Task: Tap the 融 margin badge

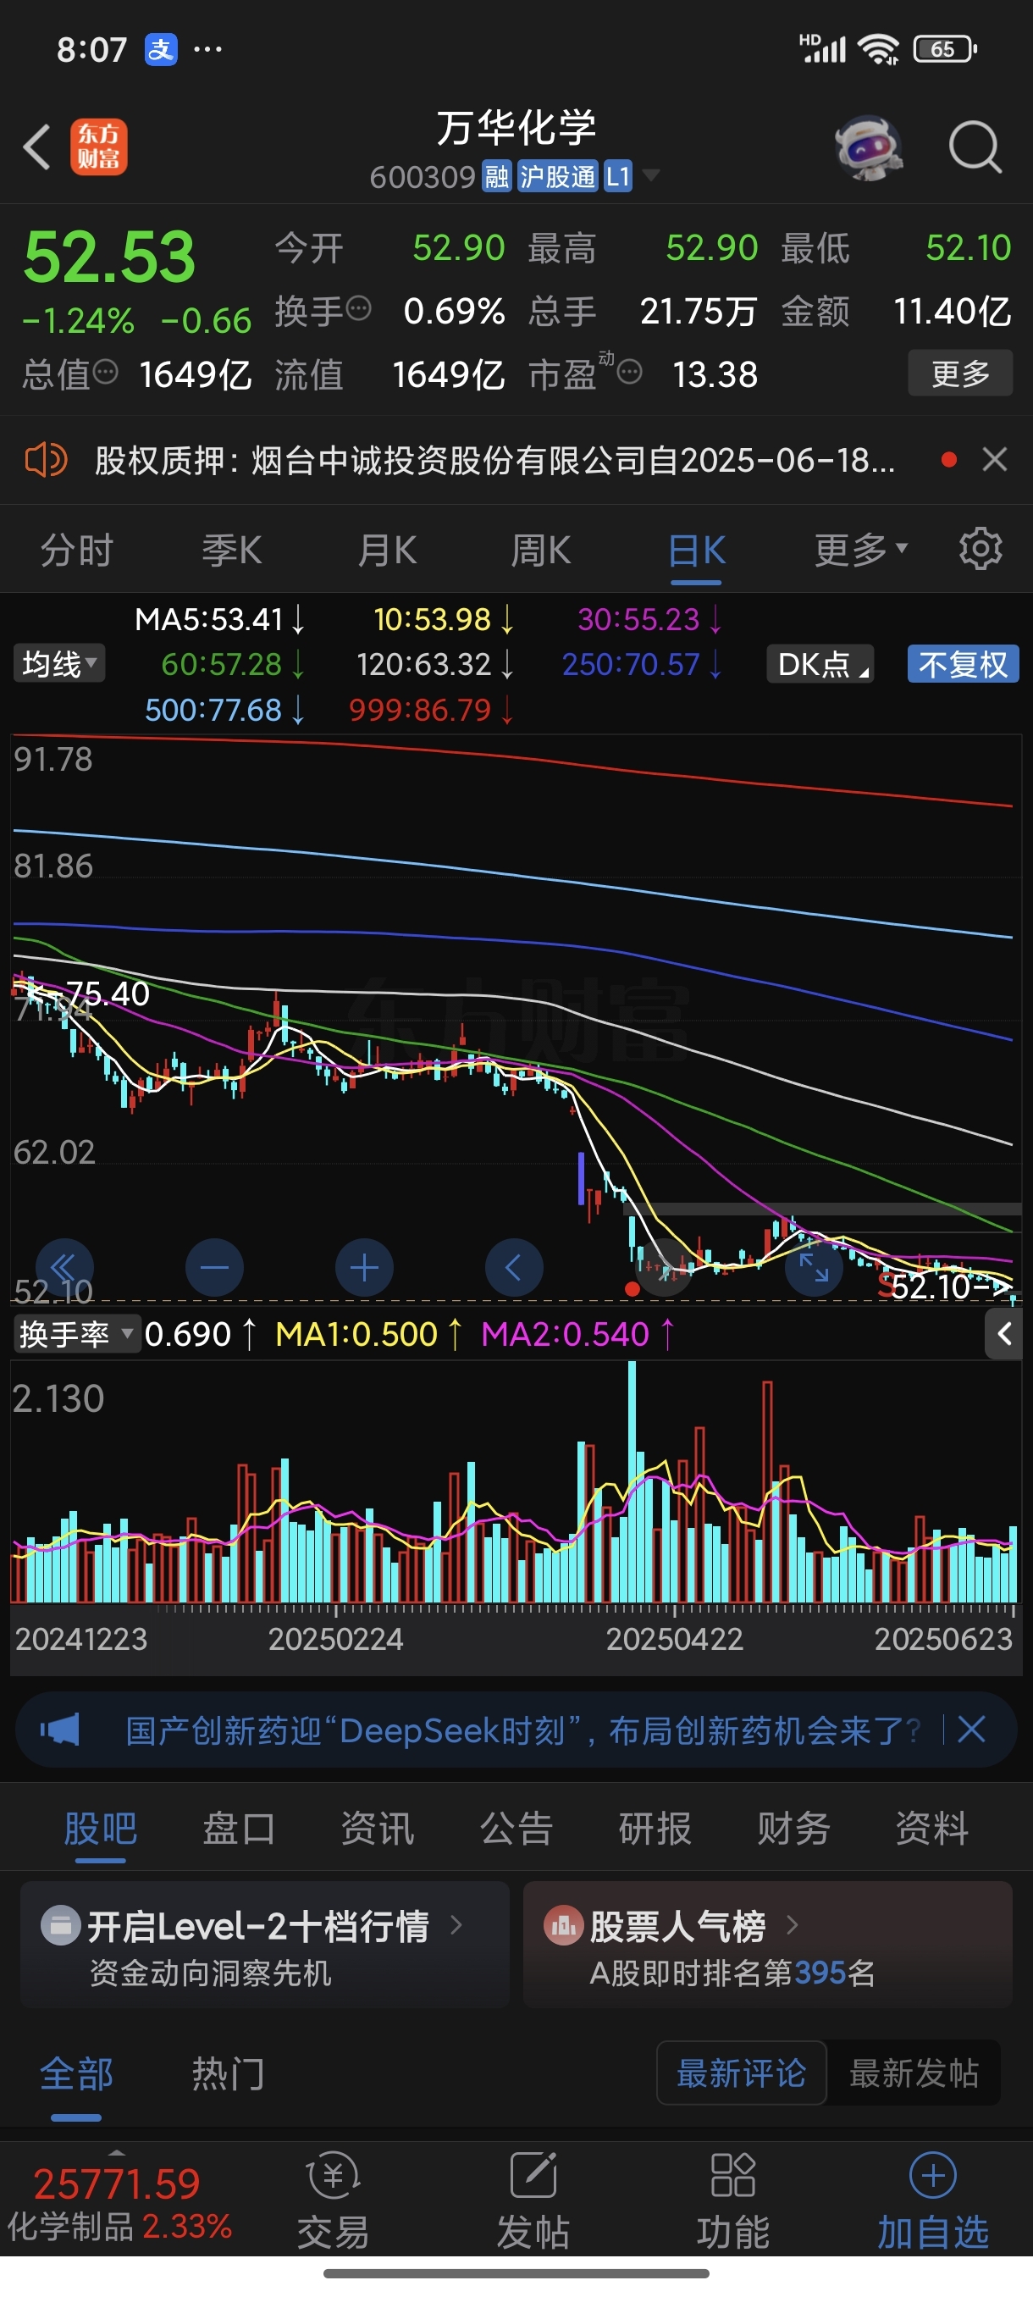Action: point(496,178)
